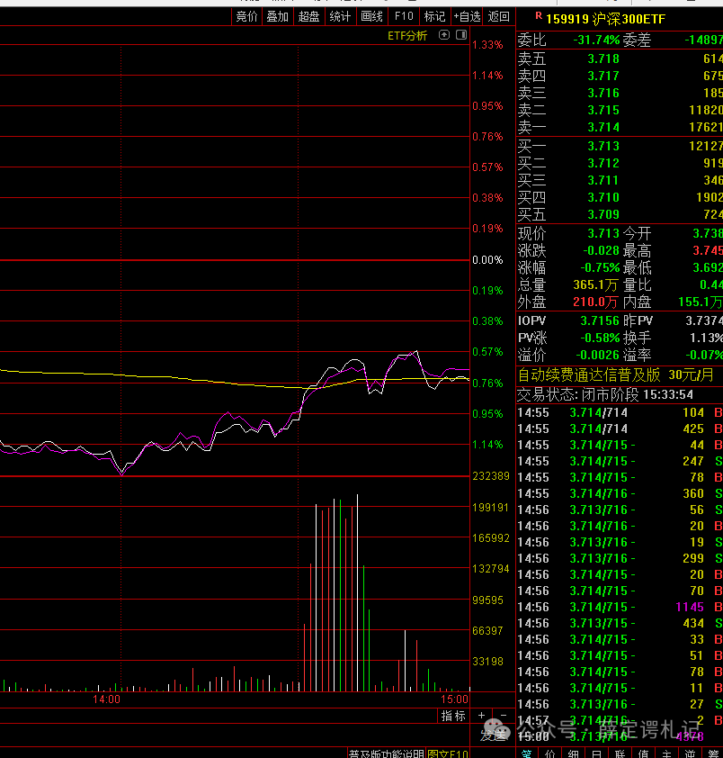723x758 pixels.
Task: Select the 买五 3.709 bid row
Action: (x=620, y=214)
